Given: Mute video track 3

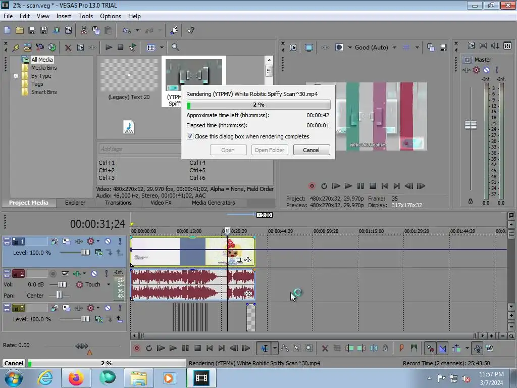Looking at the screenshot, I should point(108,308).
